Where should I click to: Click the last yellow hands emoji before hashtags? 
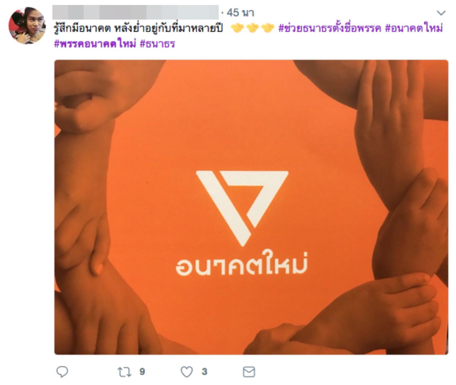tap(268, 28)
